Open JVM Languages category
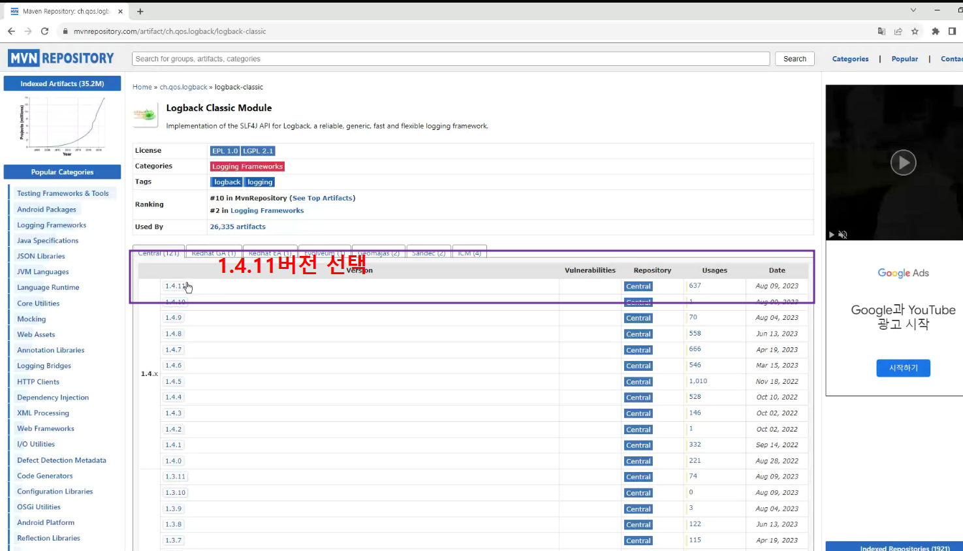This screenshot has height=551, width=963. (x=43, y=272)
